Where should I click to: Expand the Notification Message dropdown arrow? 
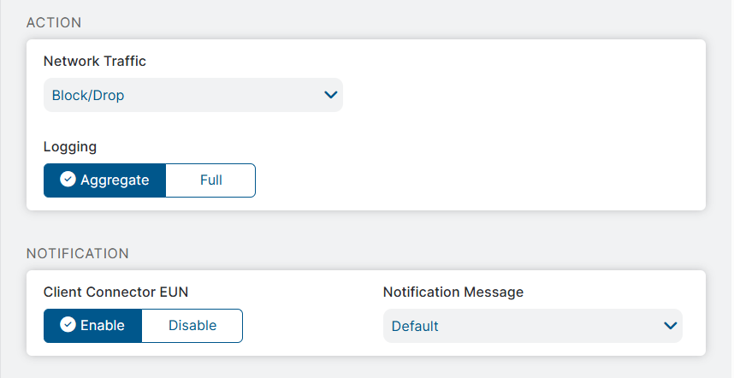pos(671,325)
